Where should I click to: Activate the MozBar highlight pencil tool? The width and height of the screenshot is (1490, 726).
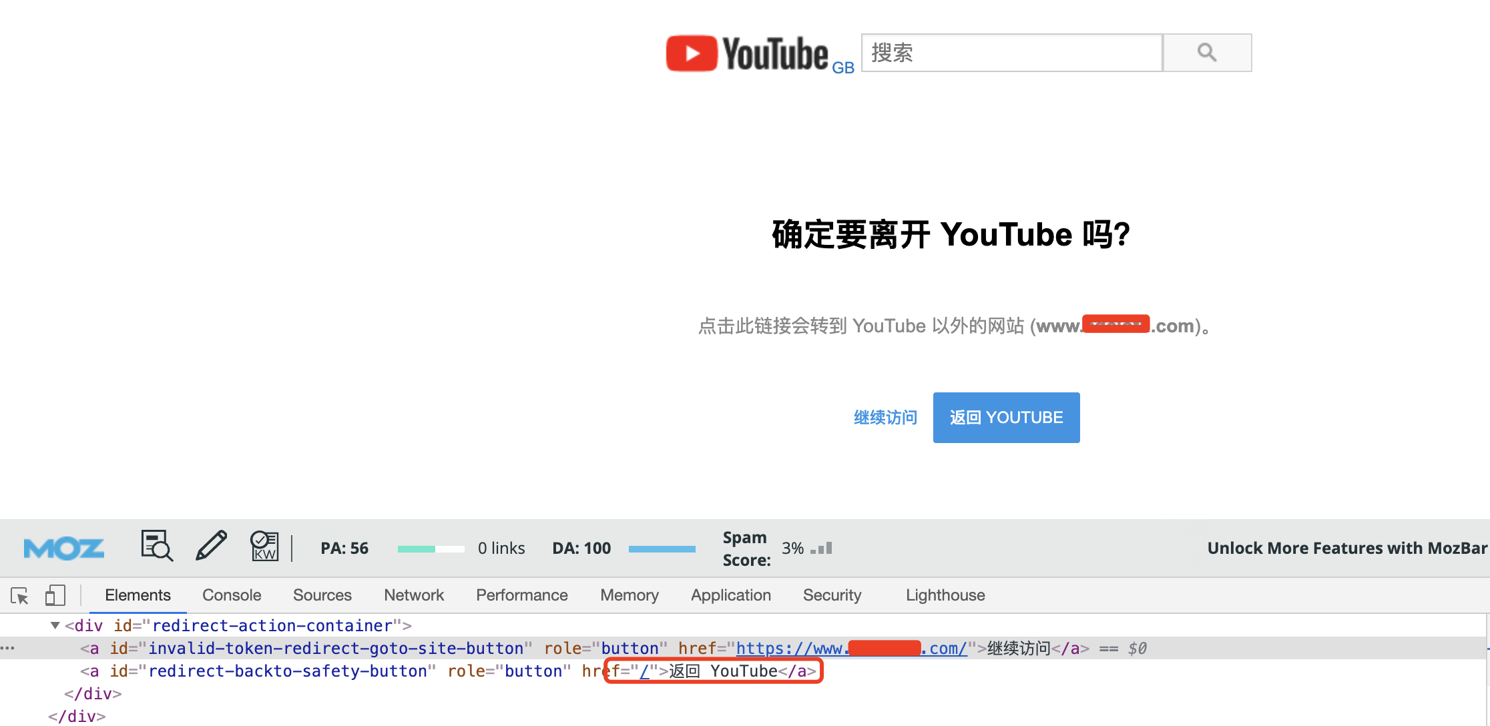(x=211, y=546)
